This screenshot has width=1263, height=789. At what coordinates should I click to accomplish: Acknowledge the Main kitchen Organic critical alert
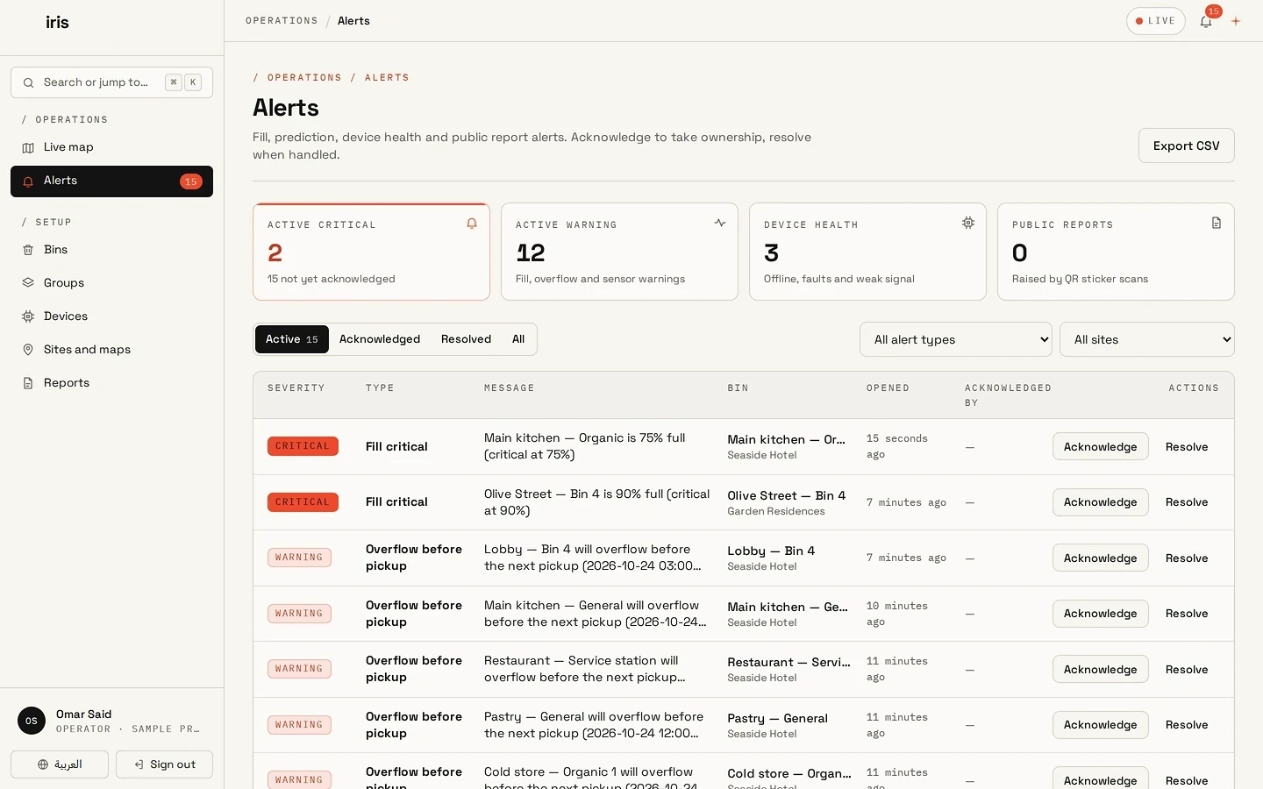coord(1100,447)
